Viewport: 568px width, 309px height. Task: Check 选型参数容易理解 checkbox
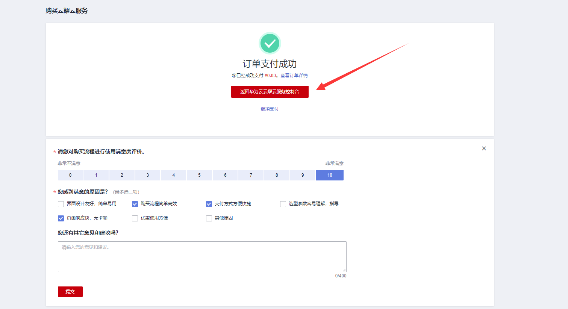pyautogui.click(x=283, y=204)
